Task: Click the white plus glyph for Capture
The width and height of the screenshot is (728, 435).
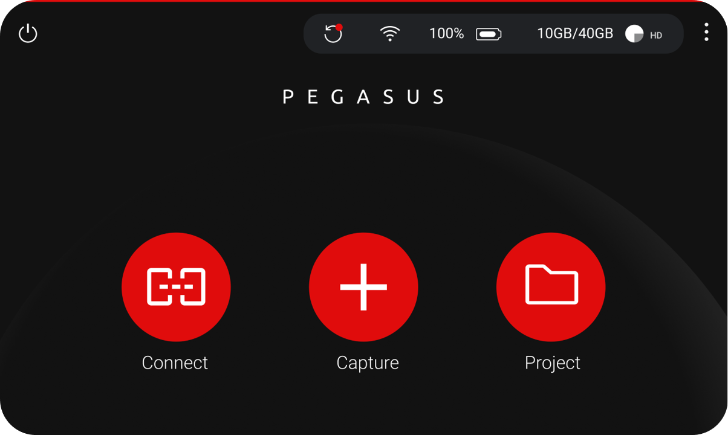Action: [363, 287]
